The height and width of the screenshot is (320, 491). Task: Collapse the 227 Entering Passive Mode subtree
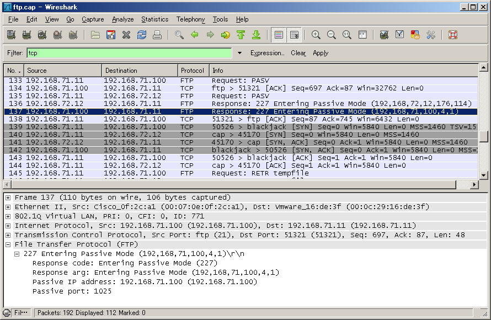click(17, 254)
